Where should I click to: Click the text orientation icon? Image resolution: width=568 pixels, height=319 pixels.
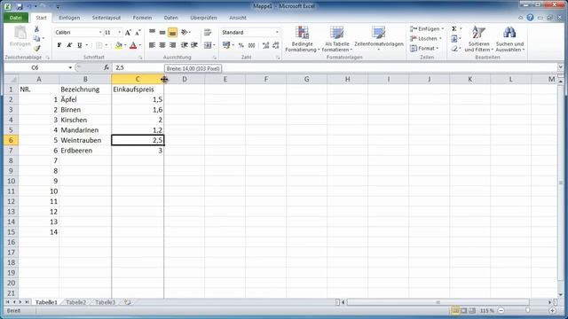click(185, 33)
